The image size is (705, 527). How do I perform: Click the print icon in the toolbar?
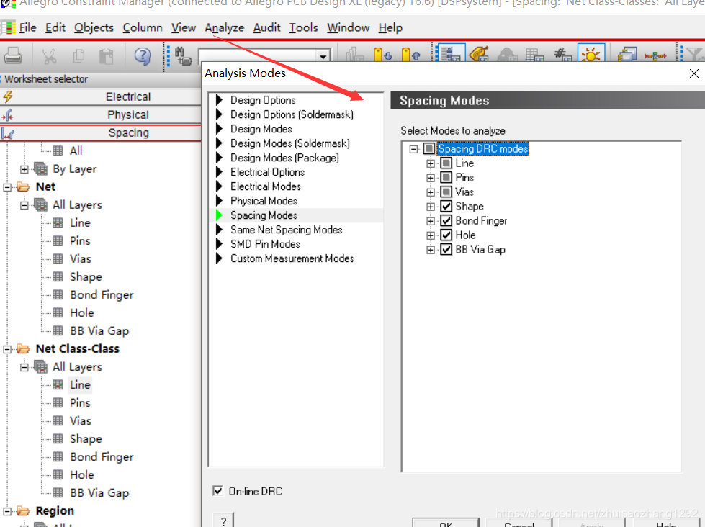13,55
